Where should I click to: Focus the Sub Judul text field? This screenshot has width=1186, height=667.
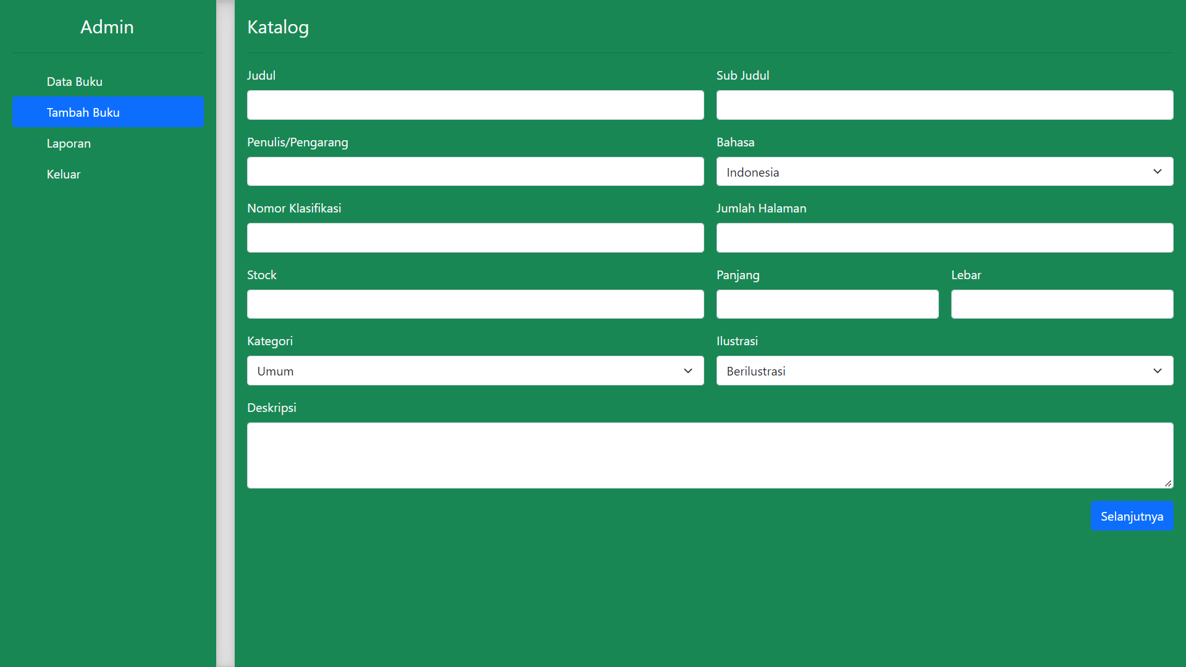(944, 105)
